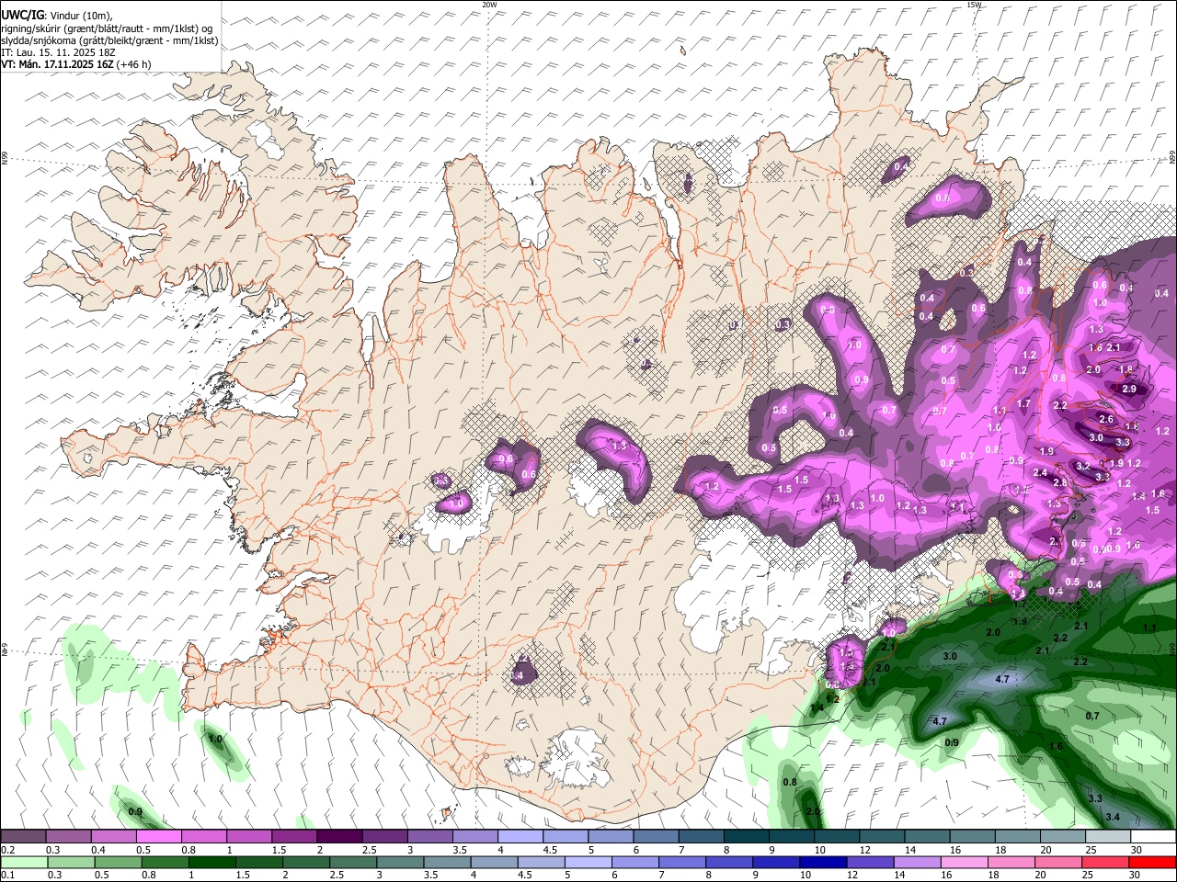This screenshot has width=1177, height=882.
Task: Pick the bright red 30 swatch, lower legend
Action: coord(1153,862)
